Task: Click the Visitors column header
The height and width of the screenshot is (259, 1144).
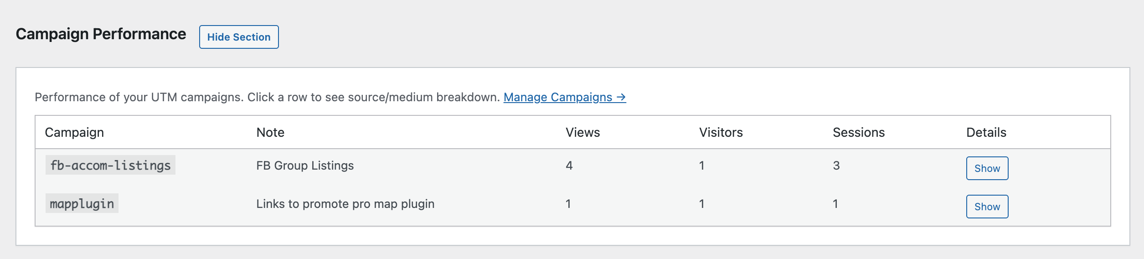Action: click(721, 132)
